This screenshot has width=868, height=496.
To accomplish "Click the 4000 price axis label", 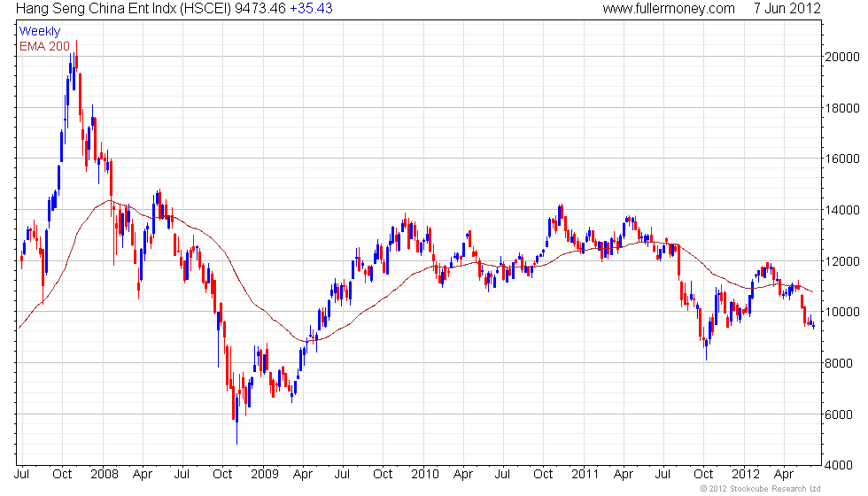I will tap(839, 466).
